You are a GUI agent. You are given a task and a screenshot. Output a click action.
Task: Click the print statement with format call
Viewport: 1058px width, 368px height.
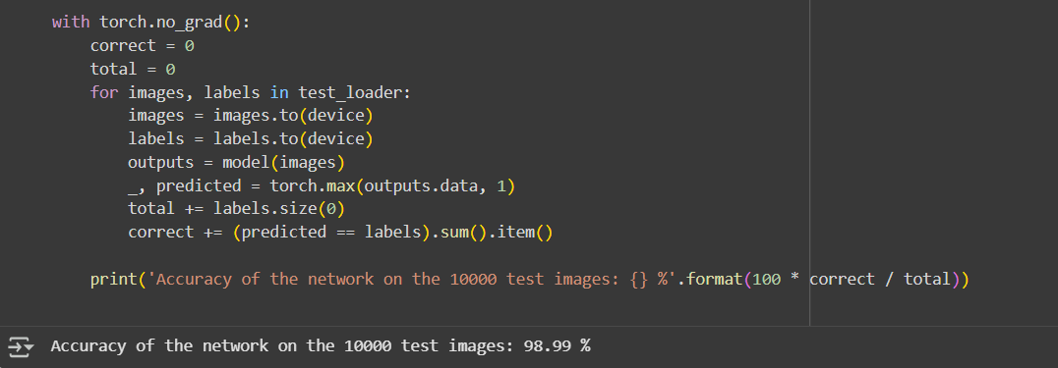pyautogui.click(x=530, y=279)
